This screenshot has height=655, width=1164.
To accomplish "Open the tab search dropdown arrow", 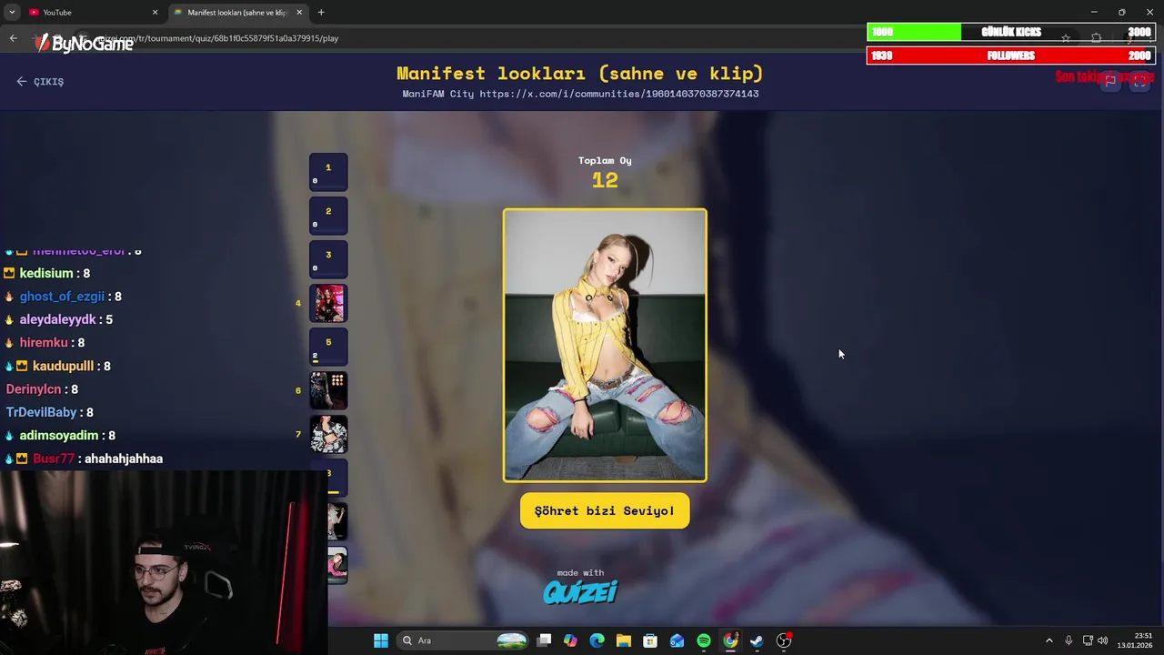I will (x=11, y=12).
